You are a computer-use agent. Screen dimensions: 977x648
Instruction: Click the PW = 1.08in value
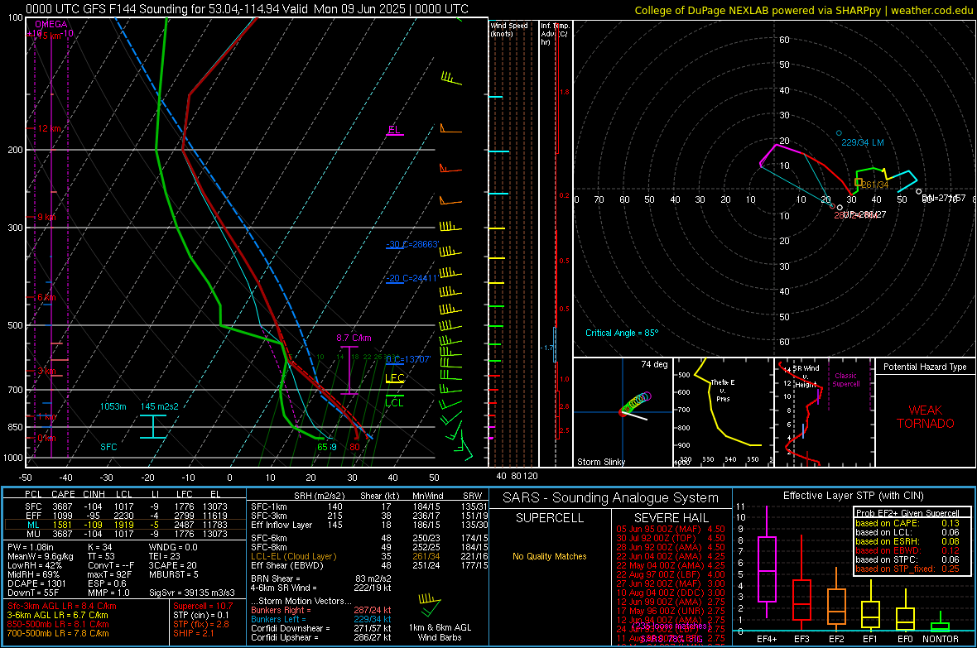pyautogui.click(x=31, y=547)
